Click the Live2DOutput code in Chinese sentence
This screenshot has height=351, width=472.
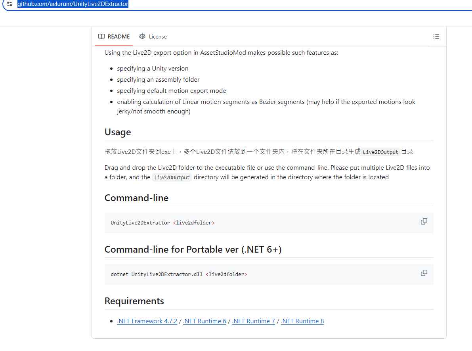(380, 152)
